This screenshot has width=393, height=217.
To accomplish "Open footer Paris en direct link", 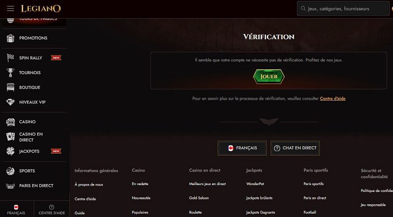I will (x=315, y=198).
